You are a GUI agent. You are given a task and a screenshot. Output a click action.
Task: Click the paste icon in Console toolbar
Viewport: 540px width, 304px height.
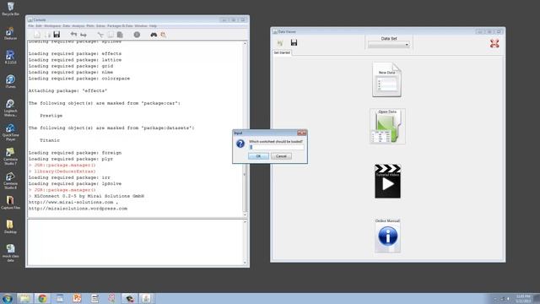point(120,35)
